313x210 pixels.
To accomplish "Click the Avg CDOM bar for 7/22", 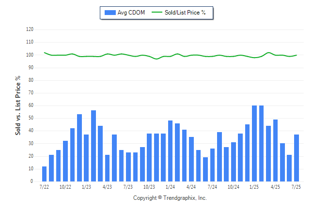I will coord(44,174).
